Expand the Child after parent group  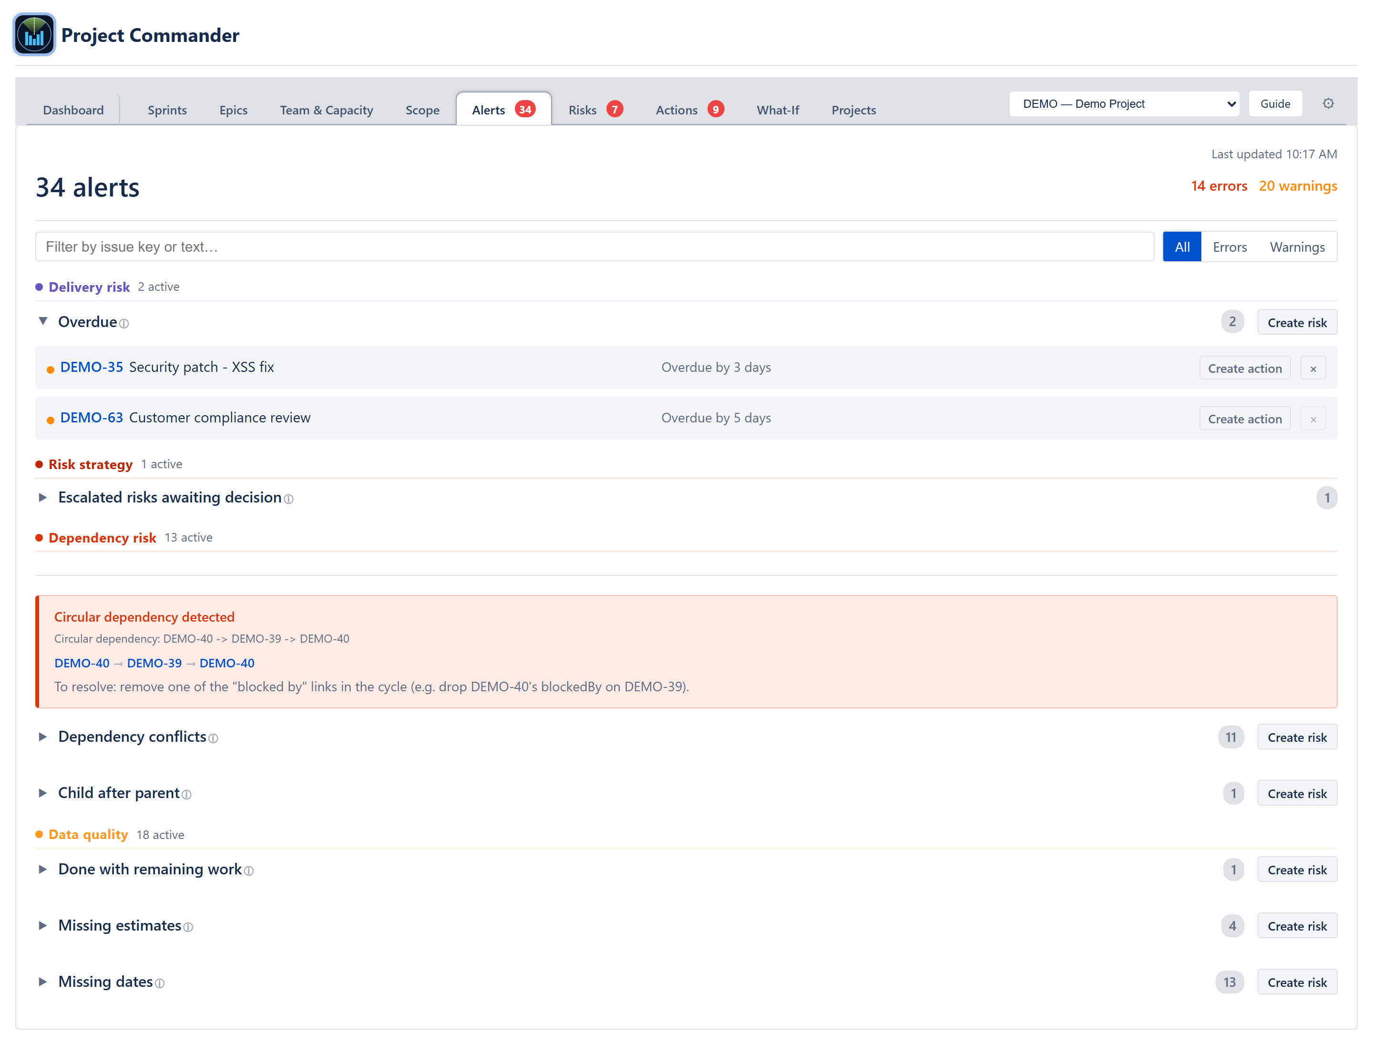[43, 792]
